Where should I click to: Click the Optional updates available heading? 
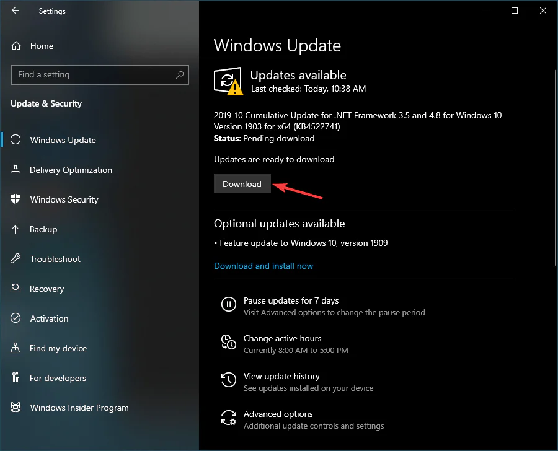point(280,224)
